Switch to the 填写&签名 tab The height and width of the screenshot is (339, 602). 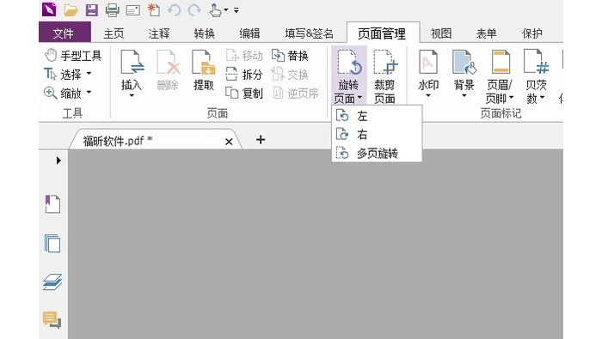coord(309,33)
